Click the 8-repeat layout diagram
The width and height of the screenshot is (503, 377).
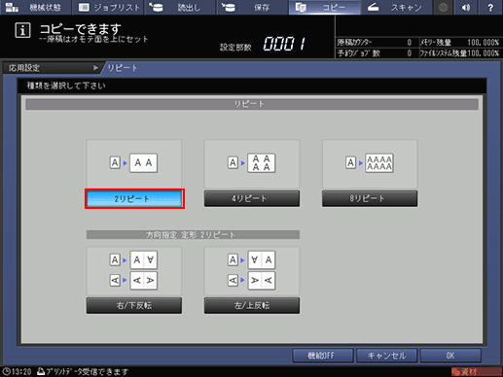click(370, 163)
